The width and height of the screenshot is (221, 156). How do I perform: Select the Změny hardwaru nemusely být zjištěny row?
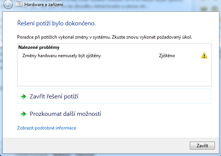pyautogui.click(x=114, y=56)
